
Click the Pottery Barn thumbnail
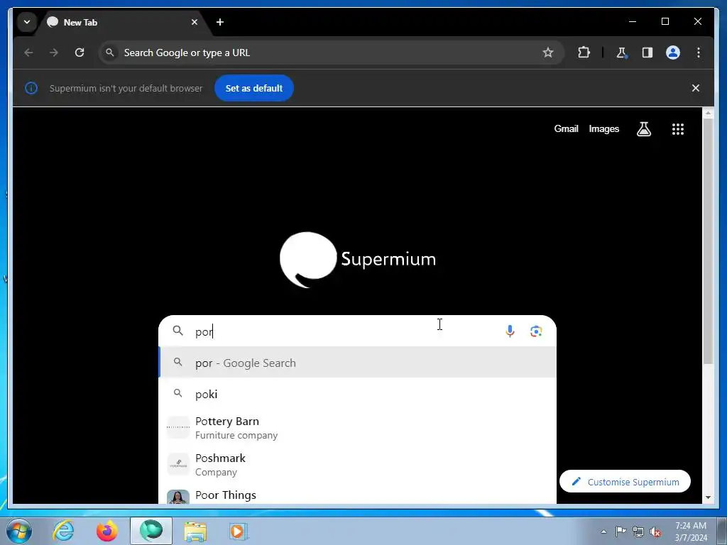pos(178,427)
